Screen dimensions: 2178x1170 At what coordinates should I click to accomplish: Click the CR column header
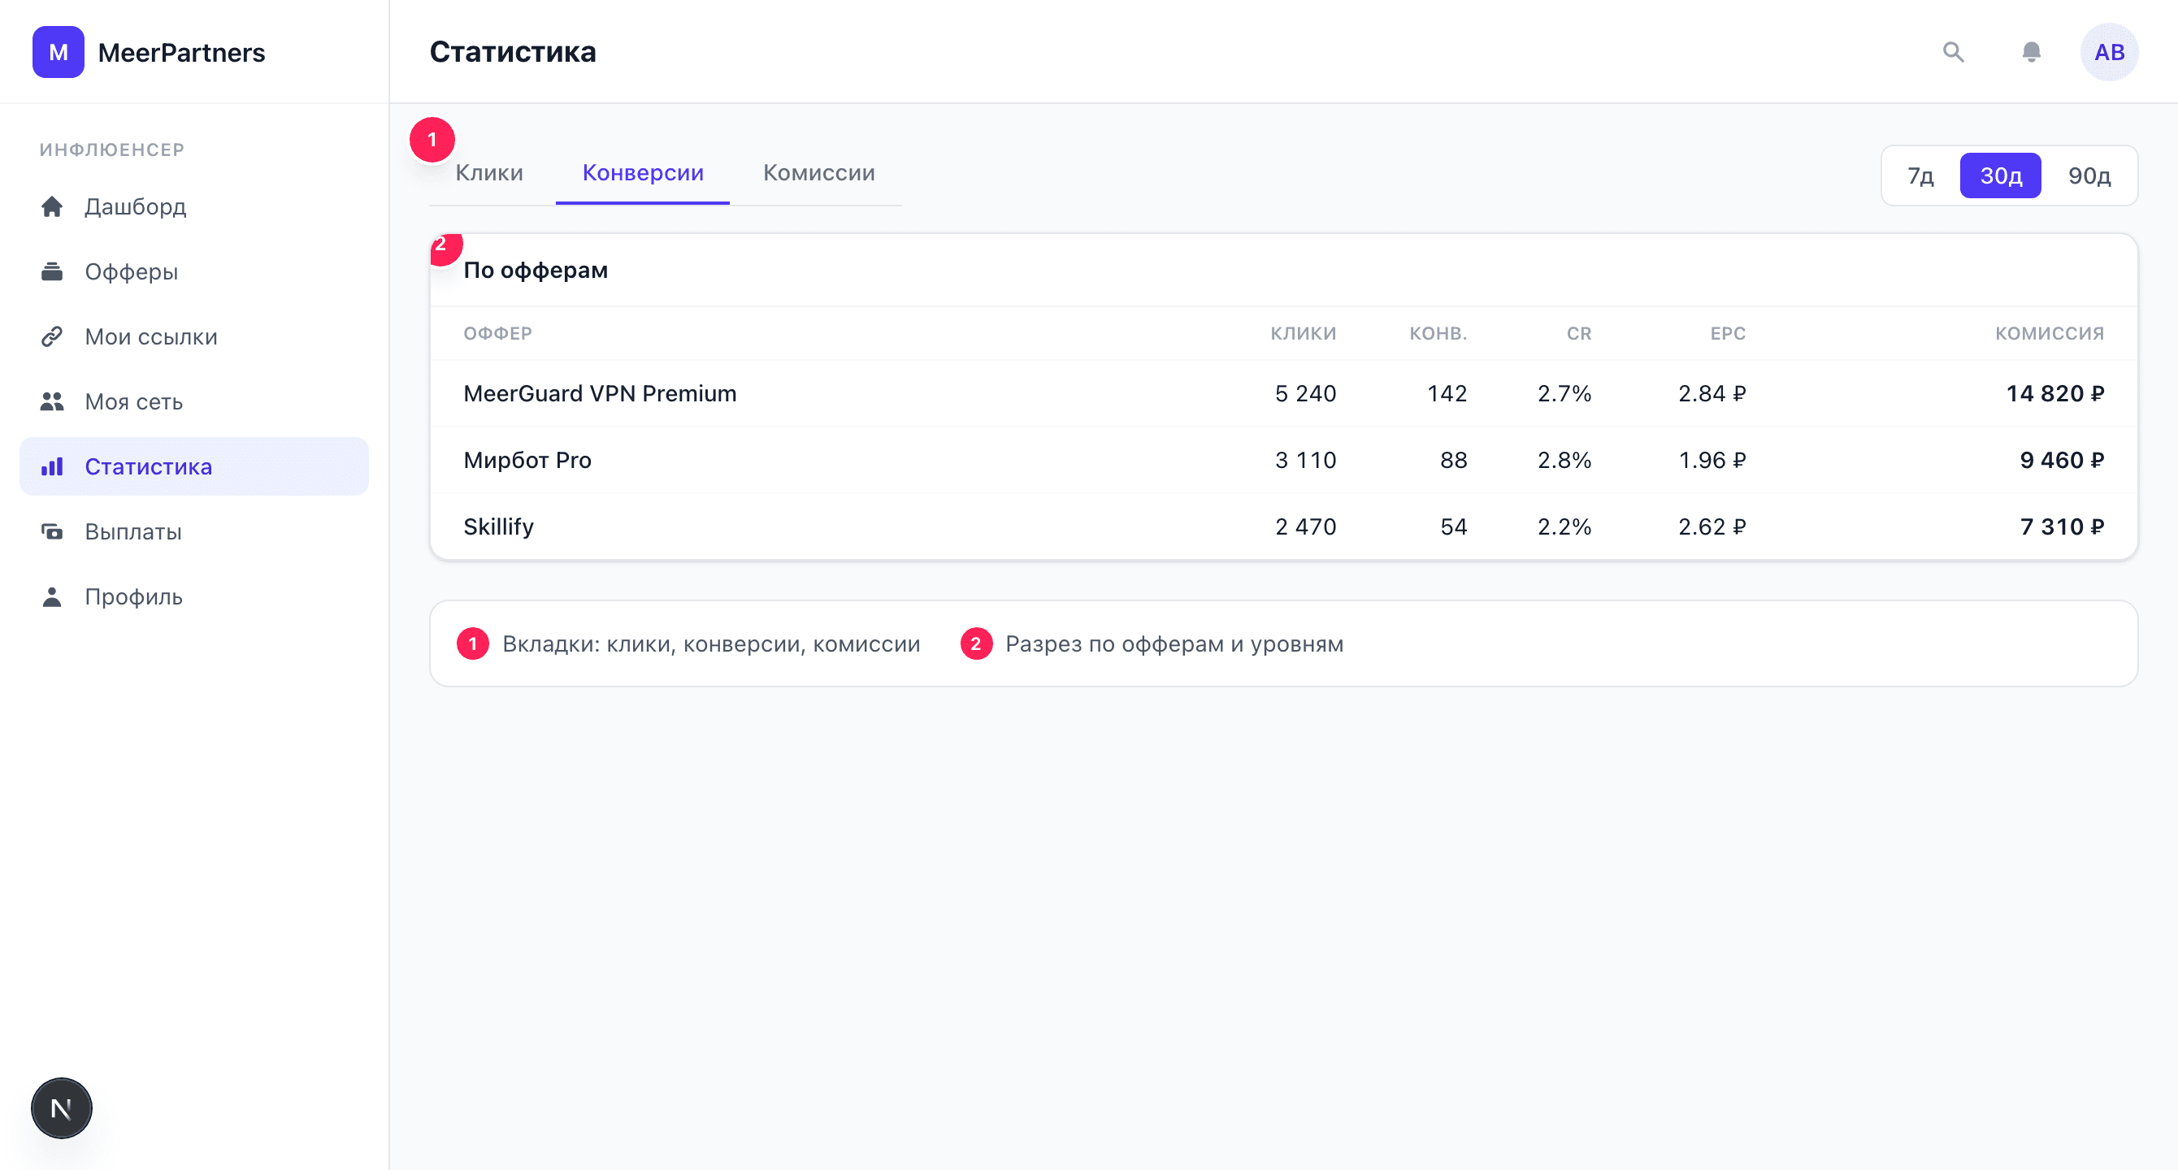click(x=1578, y=333)
